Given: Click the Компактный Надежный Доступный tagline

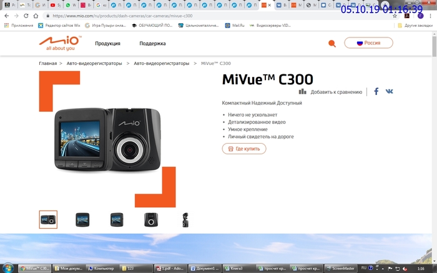Looking at the screenshot, I should [262, 103].
